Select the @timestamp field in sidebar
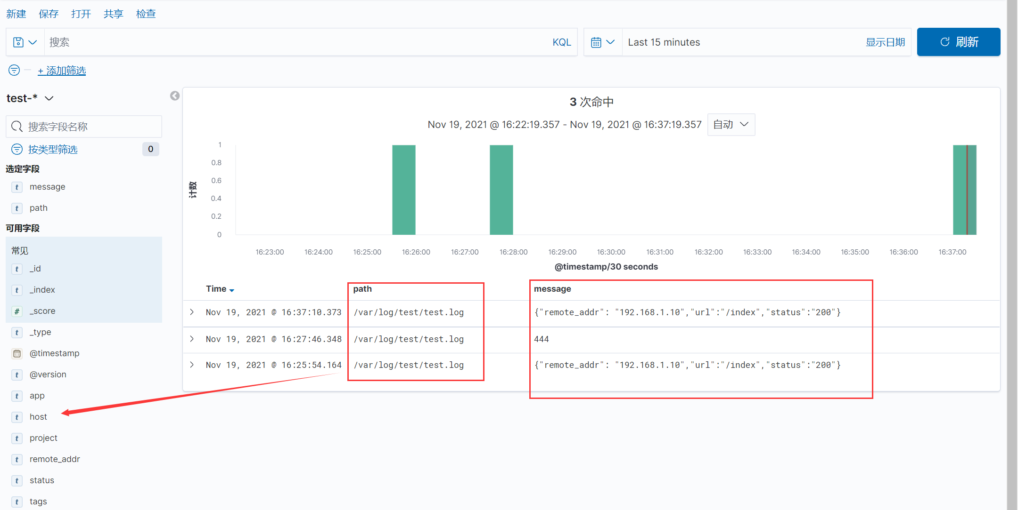Screen dimensions: 1018x510 (x=55, y=354)
